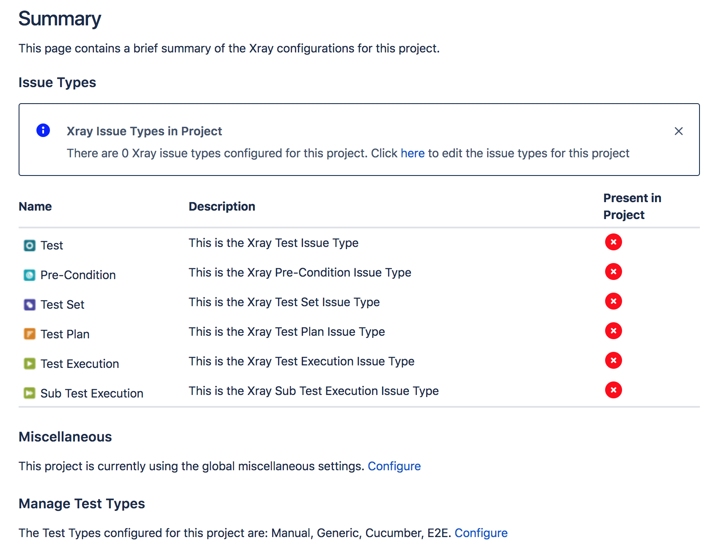
Task: Click the Test issue type icon
Action: point(30,245)
